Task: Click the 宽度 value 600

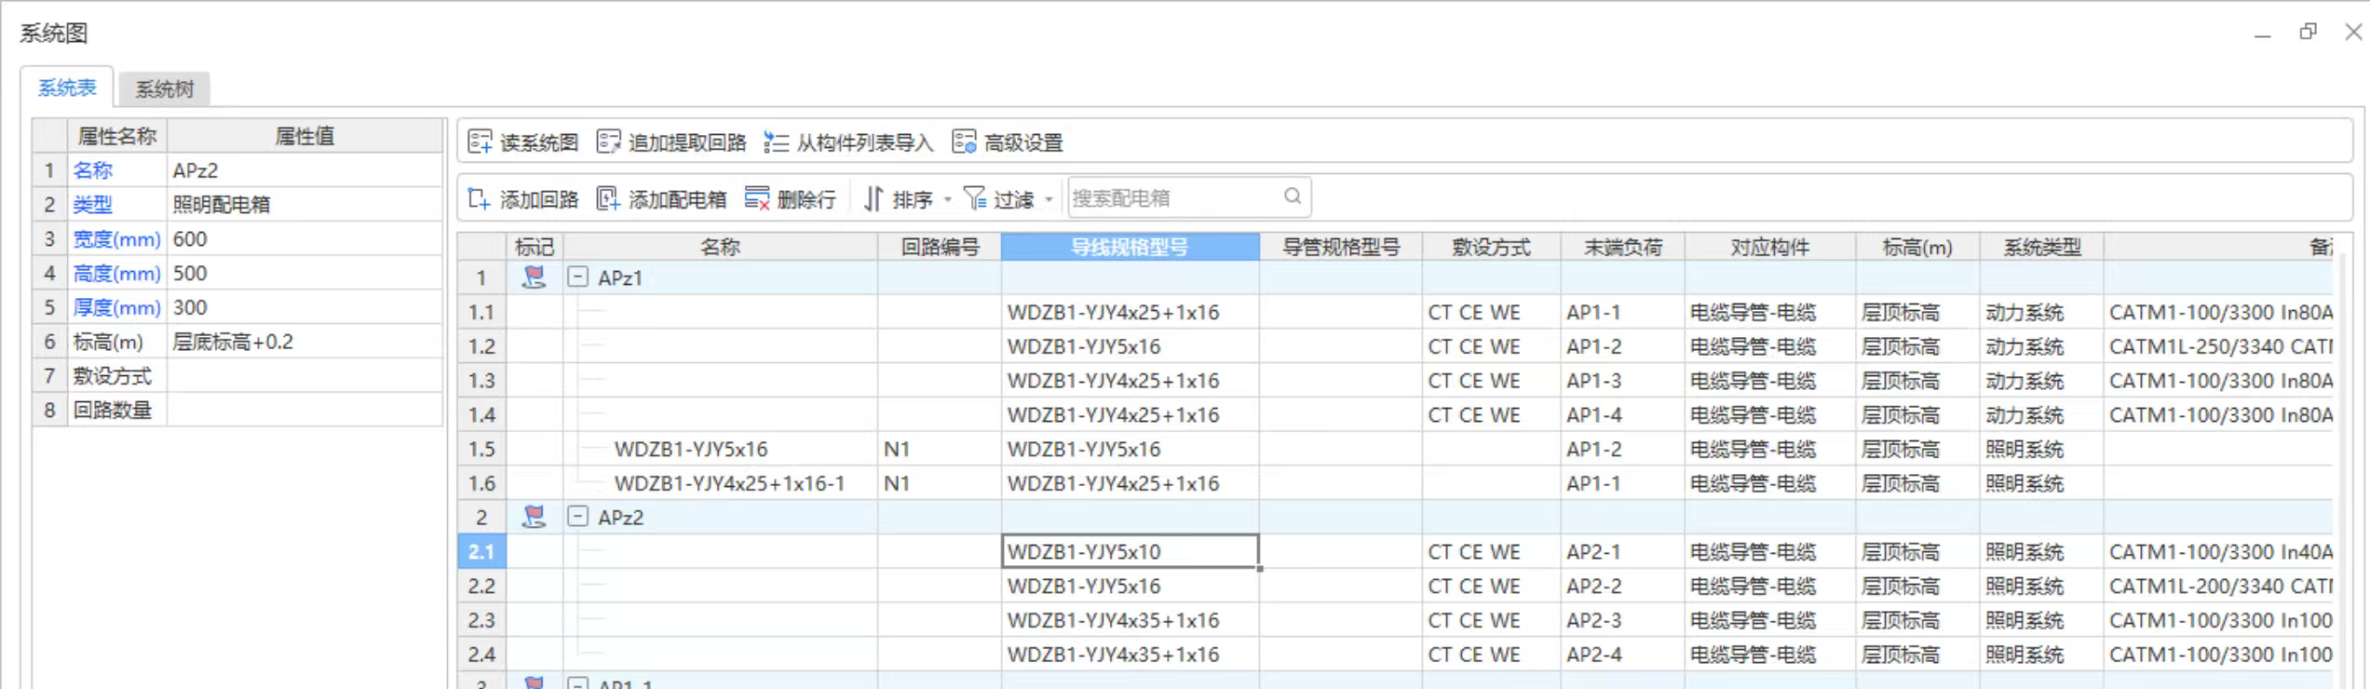Action: tap(305, 239)
